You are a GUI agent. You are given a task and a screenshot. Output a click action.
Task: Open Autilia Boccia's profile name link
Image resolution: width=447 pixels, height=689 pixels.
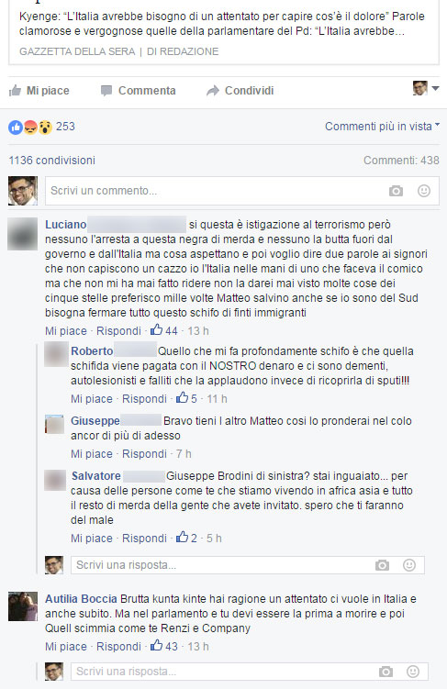point(81,599)
